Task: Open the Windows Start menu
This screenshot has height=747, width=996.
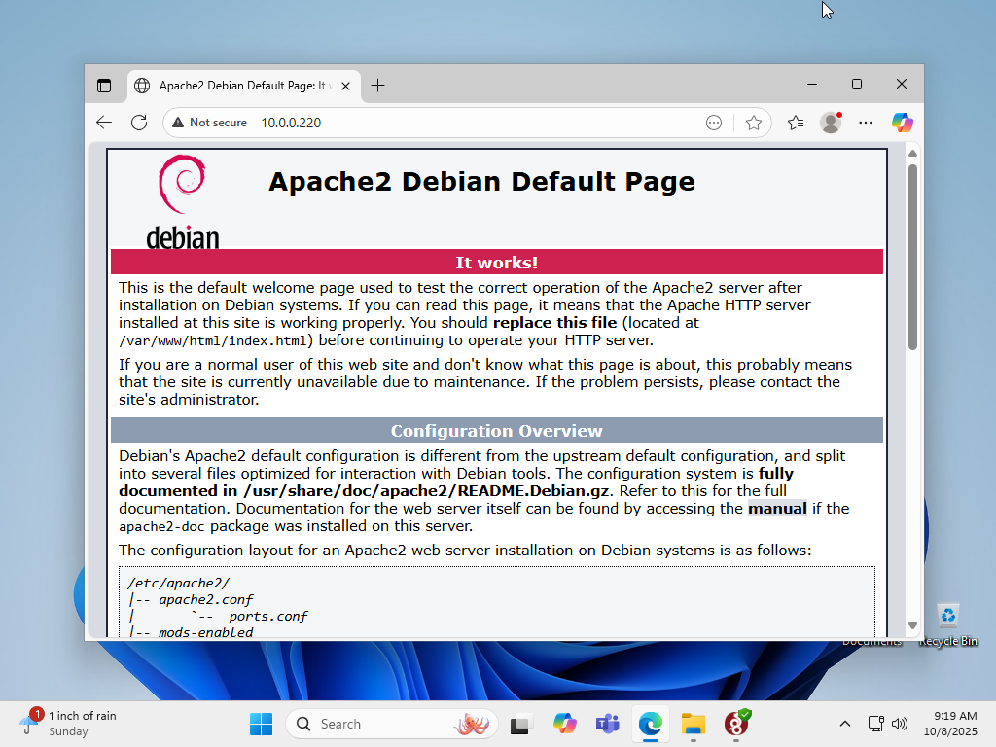Action: point(261,724)
